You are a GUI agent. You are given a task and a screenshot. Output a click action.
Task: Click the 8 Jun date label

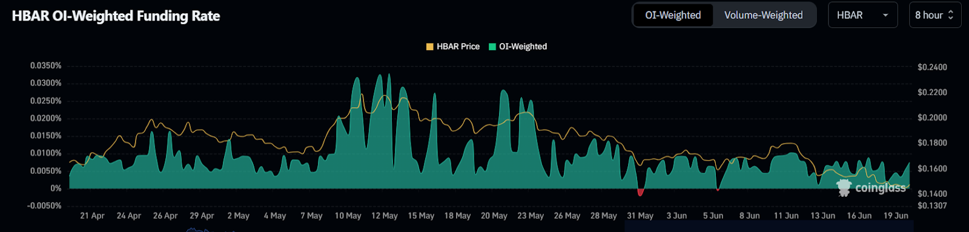pos(749,216)
